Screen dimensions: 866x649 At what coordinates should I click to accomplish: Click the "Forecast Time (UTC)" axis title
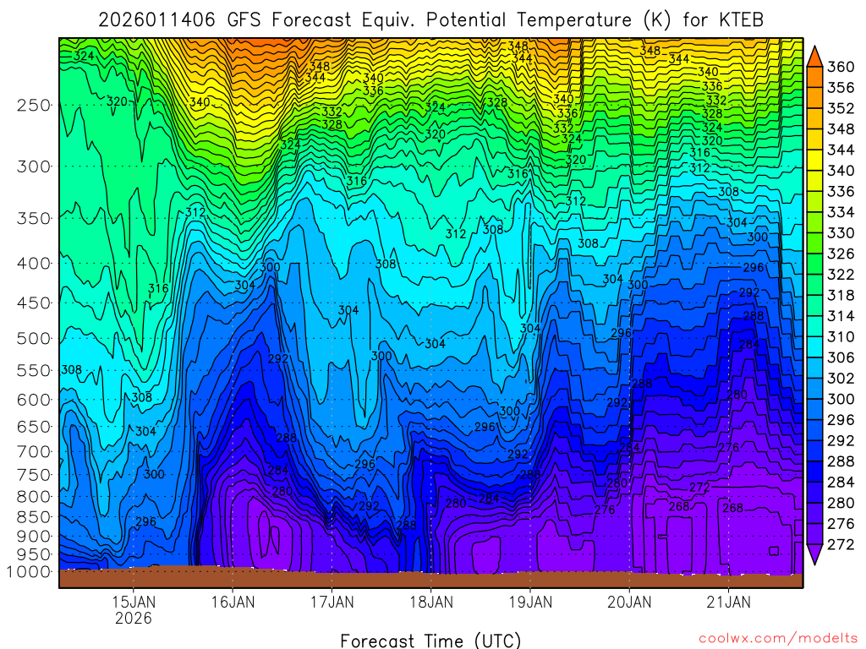430,641
